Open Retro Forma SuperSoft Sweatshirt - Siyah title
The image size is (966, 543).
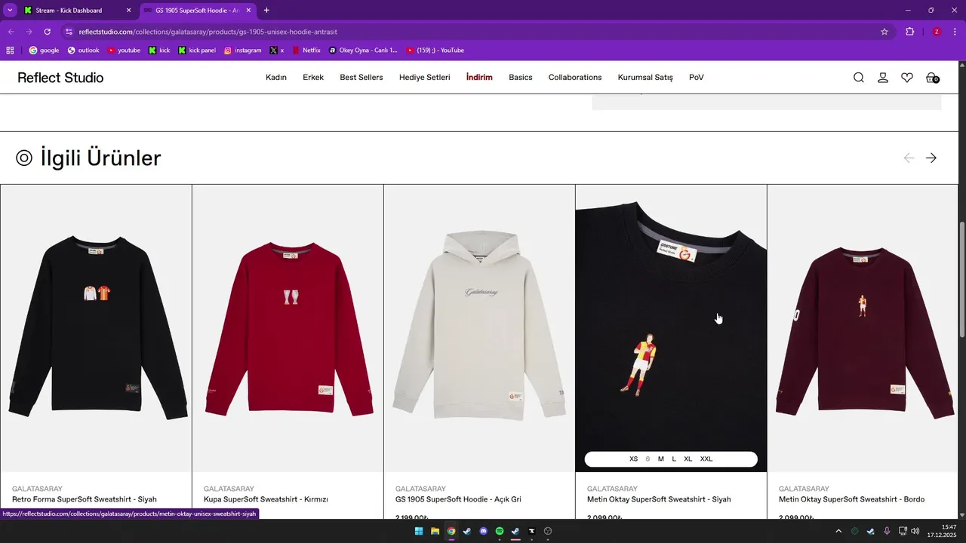pyautogui.click(x=85, y=499)
